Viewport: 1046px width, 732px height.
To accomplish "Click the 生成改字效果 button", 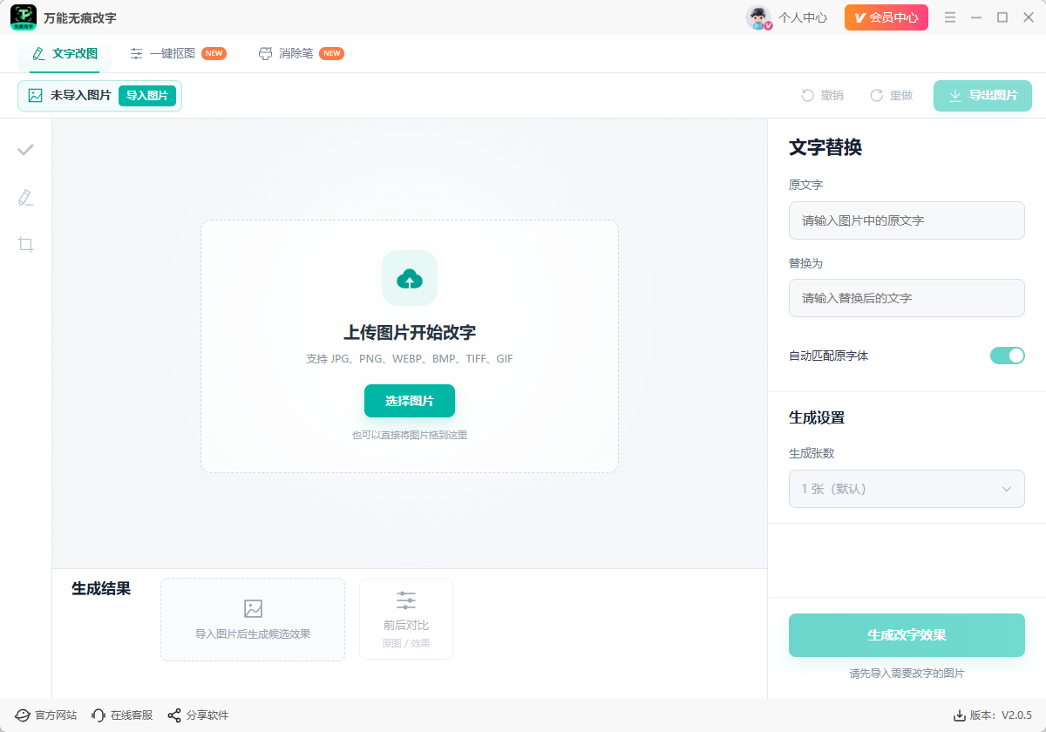I will pyautogui.click(x=907, y=635).
